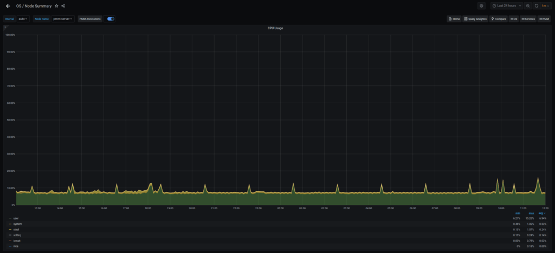Toggle the system series in legend
Screen dimensions: 555x253
click(x=17, y=224)
